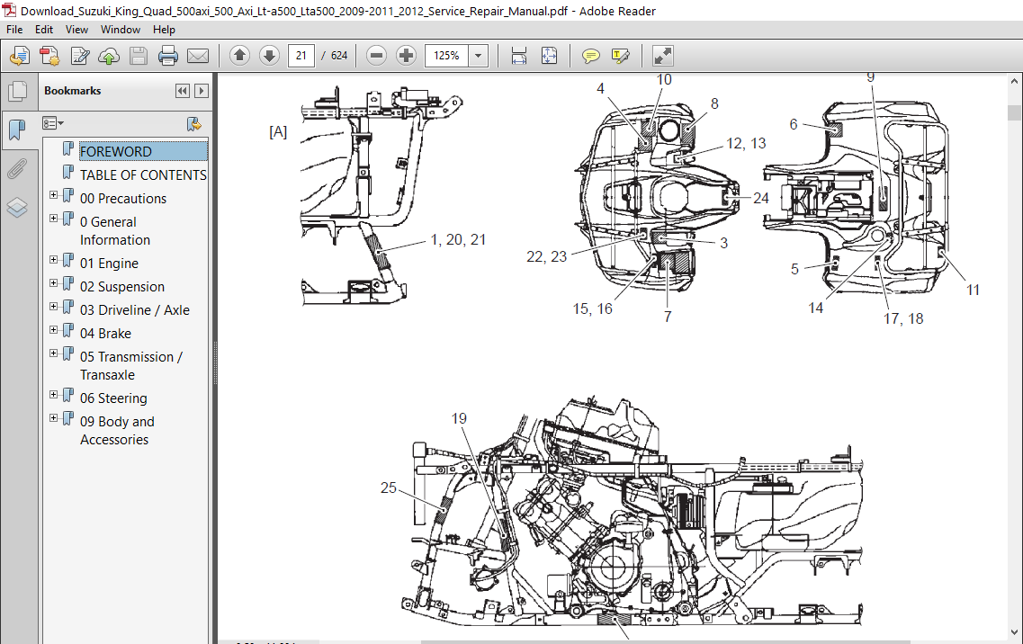Select the 03 Driveline / Axle bookmark
Image resolution: width=1023 pixels, height=644 pixels.
pos(134,310)
